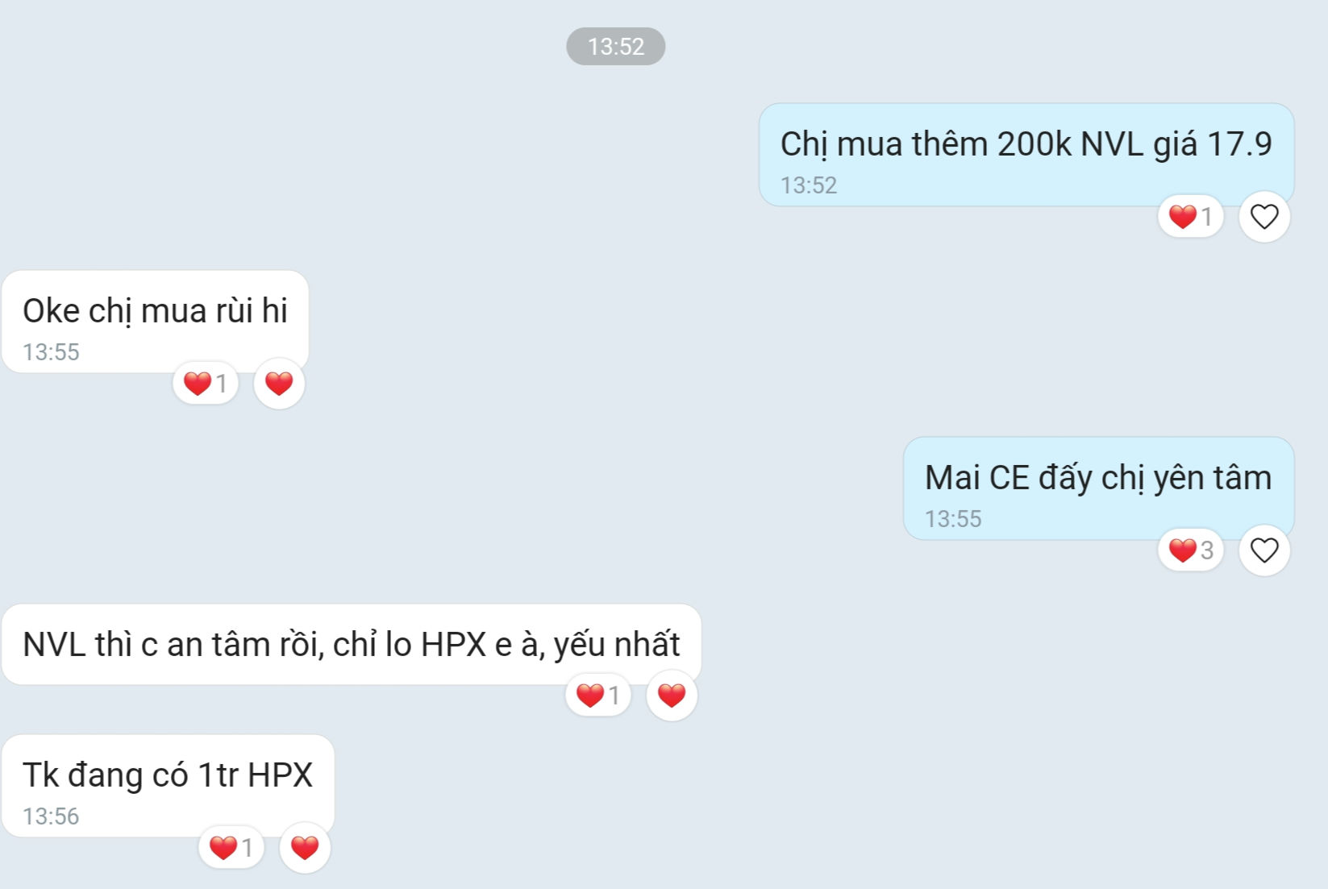The width and height of the screenshot is (1328, 889).
Task: Toggle red heart on 'Tk đang có 1tr HPX'
Action: pyautogui.click(x=305, y=848)
